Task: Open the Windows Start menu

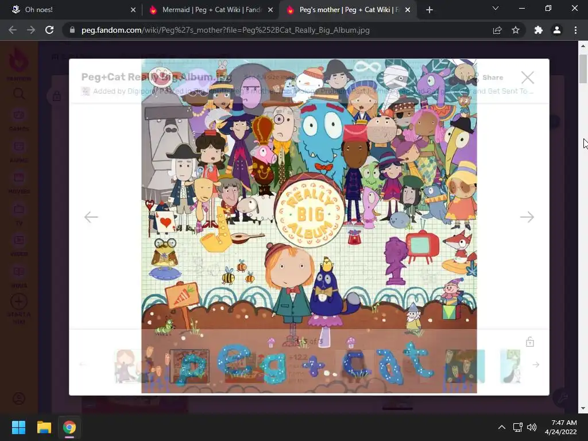Action: [x=18, y=427]
